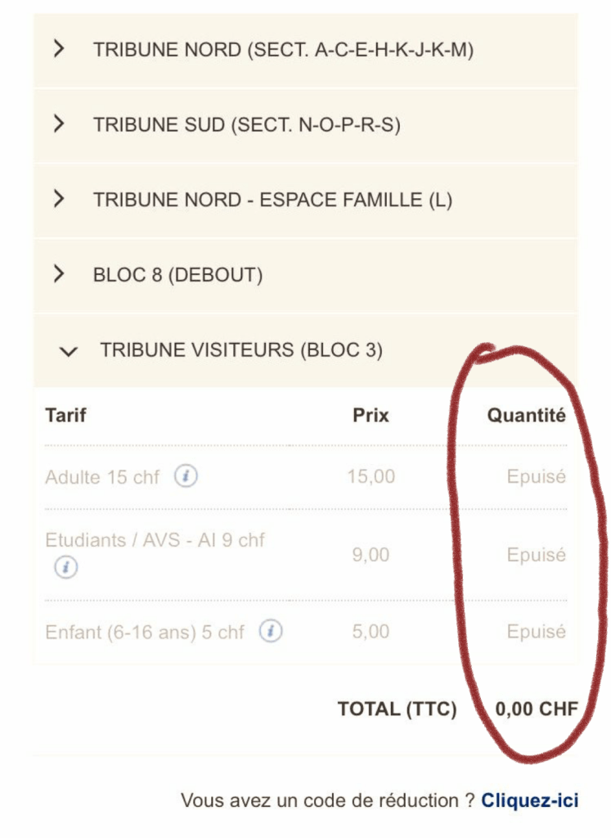Select BLOC 8 (DEBOUT) section label

(177, 275)
